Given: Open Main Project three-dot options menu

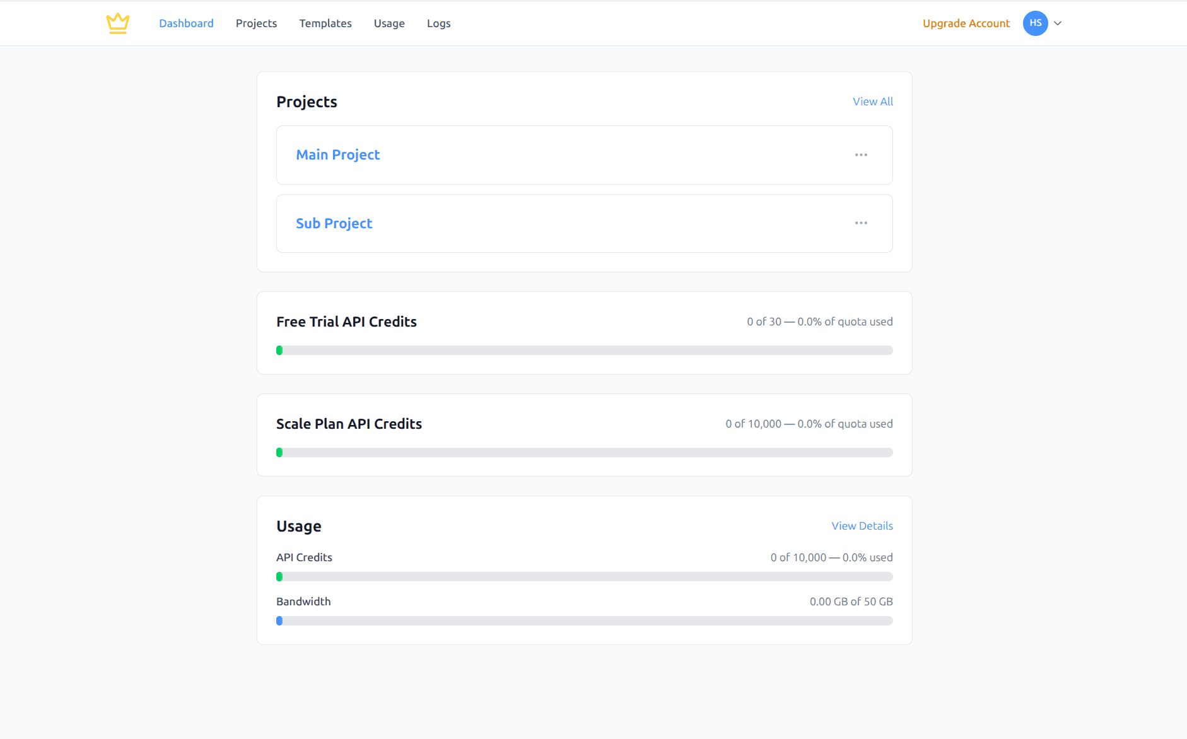Looking at the screenshot, I should (861, 155).
